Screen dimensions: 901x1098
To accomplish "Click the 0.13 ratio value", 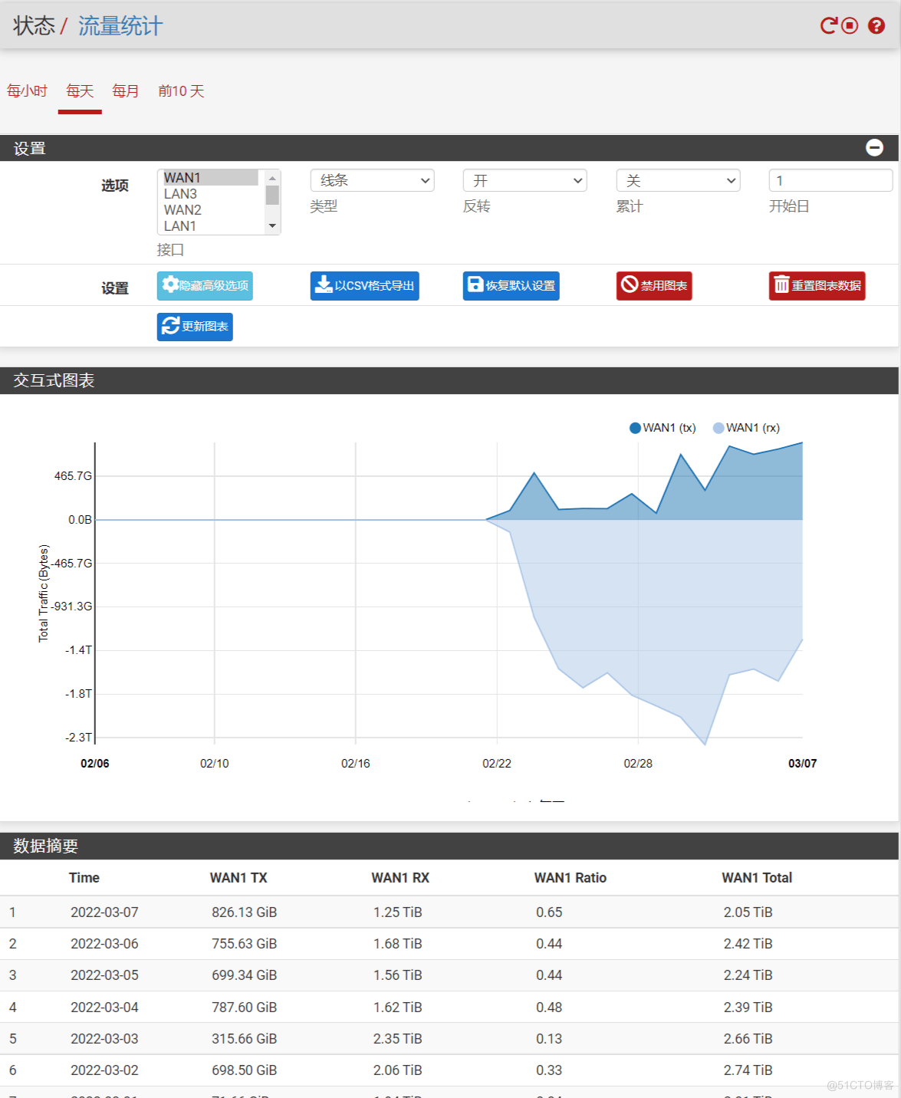I will click(549, 1039).
